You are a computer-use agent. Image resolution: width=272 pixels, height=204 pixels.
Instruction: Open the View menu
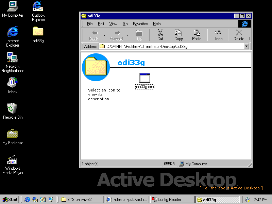tap(113, 24)
